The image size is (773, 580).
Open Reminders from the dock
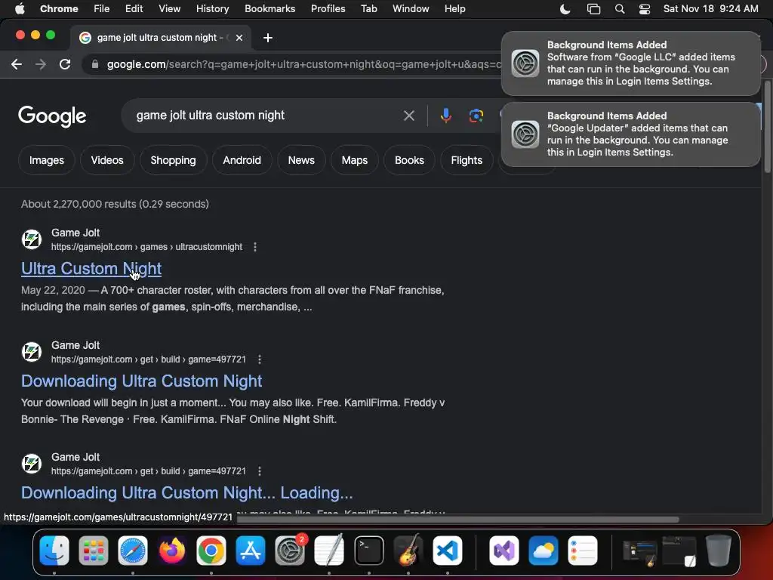tap(583, 551)
